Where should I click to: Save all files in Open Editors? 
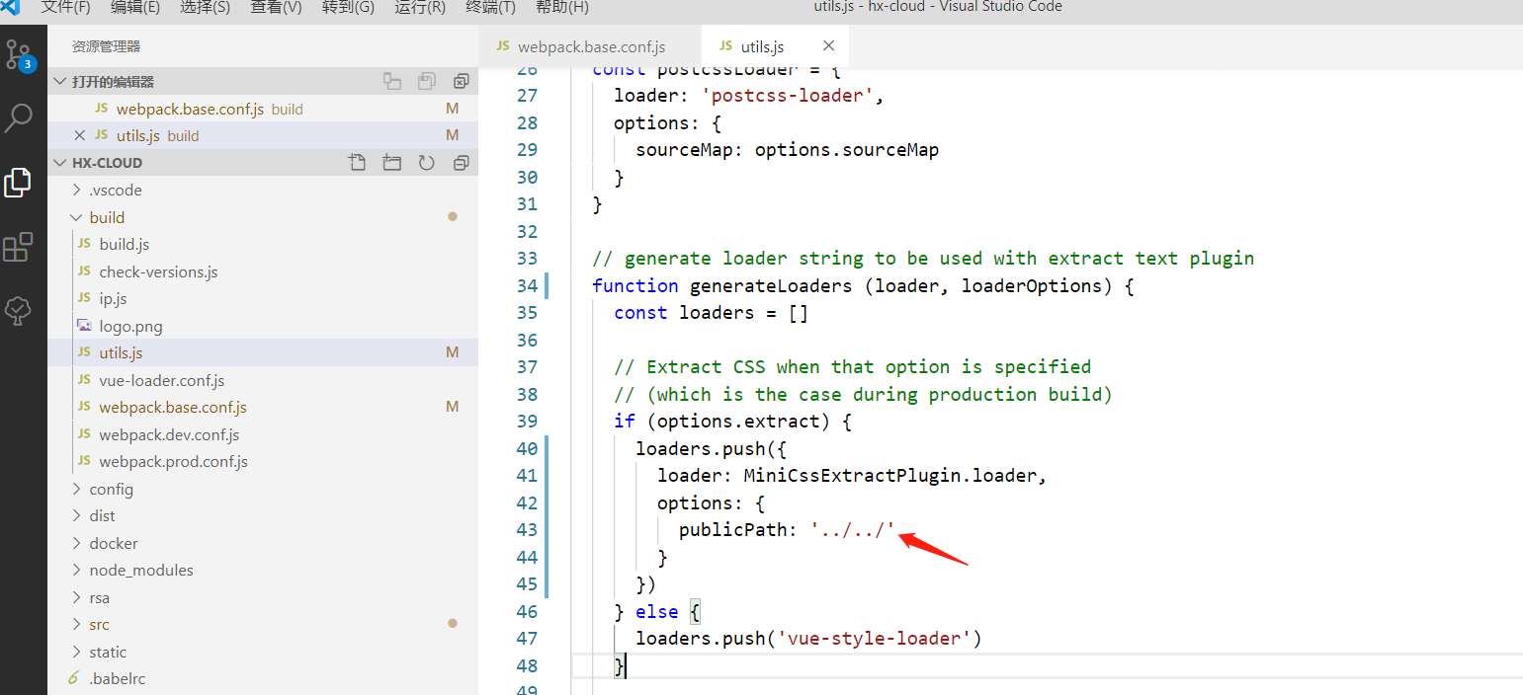[427, 81]
